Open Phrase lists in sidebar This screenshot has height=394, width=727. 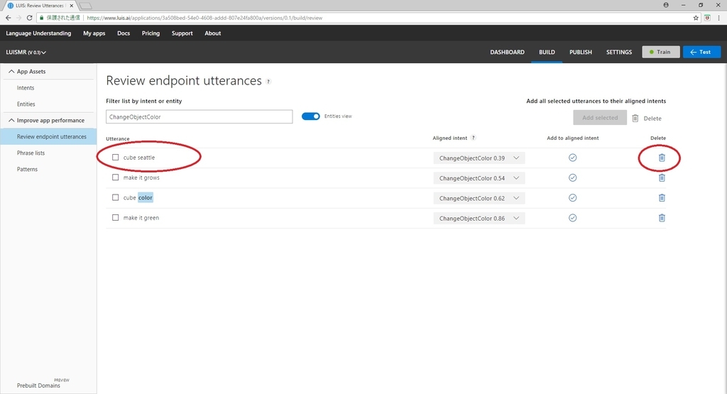coord(31,153)
